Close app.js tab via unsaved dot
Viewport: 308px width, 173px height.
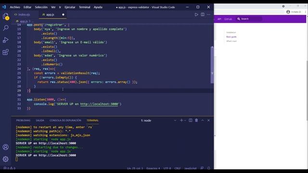63,14
